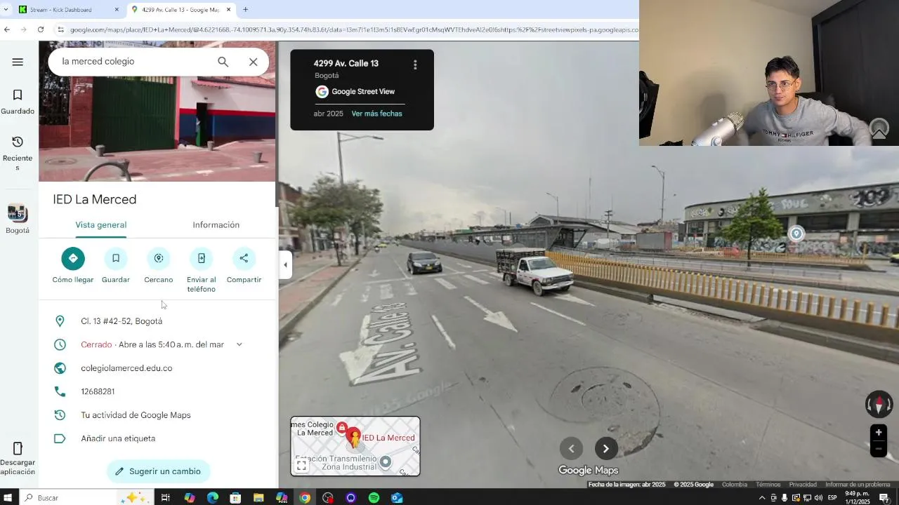Screen dimensions: 899x505
Task: Click the compass control
Action: click(x=879, y=405)
